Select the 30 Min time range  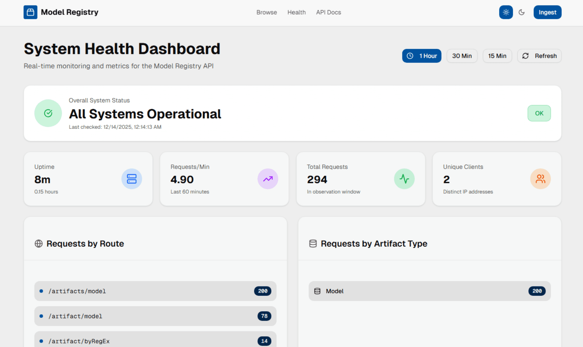point(462,56)
